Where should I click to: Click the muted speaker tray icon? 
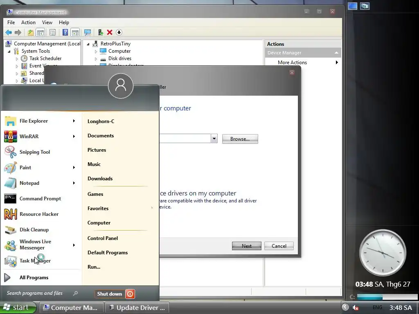click(355, 307)
